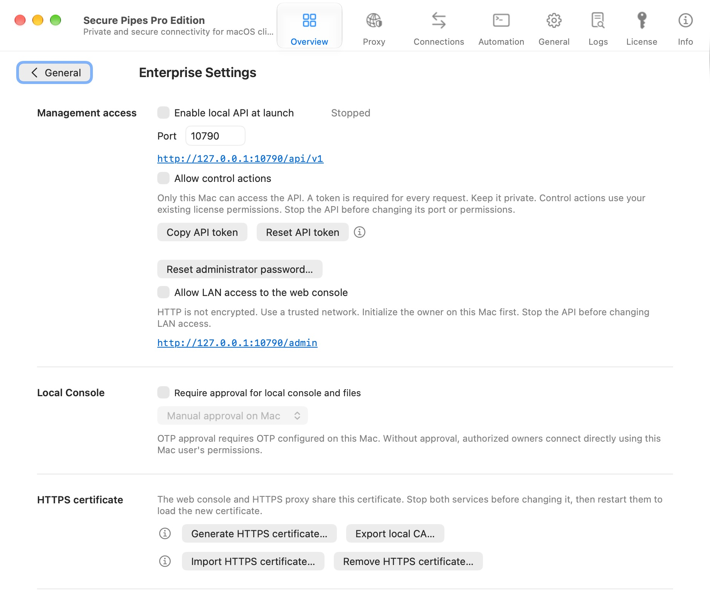
Task: Open the Overview grid icon tab
Action: pos(309,25)
